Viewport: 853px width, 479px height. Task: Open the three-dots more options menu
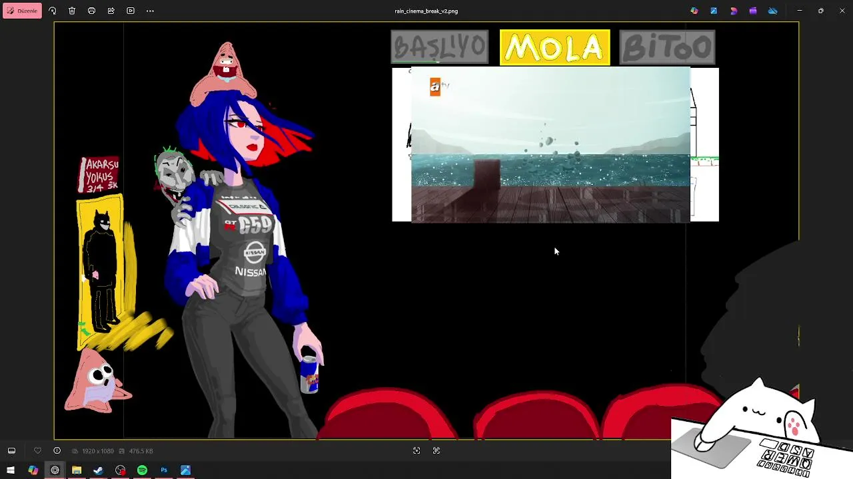tap(150, 11)
